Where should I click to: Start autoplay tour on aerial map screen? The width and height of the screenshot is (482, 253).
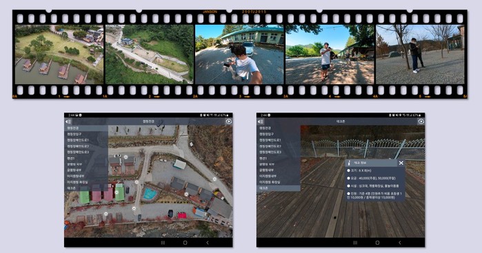228,122
